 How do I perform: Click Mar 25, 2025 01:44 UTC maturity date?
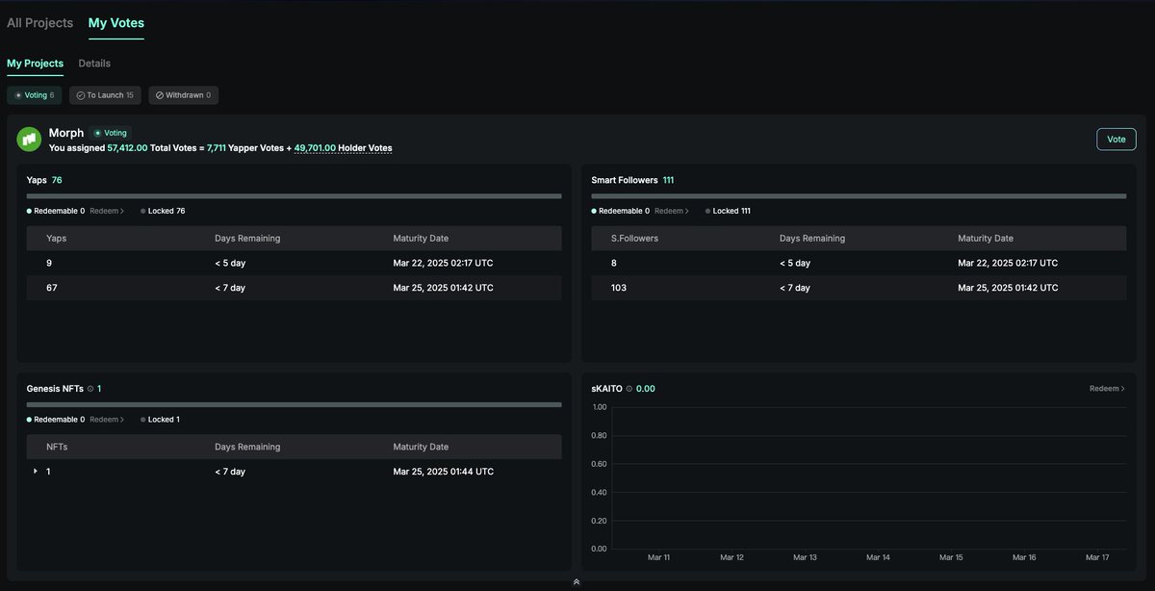pyautogui.click(x=444, y=472)
